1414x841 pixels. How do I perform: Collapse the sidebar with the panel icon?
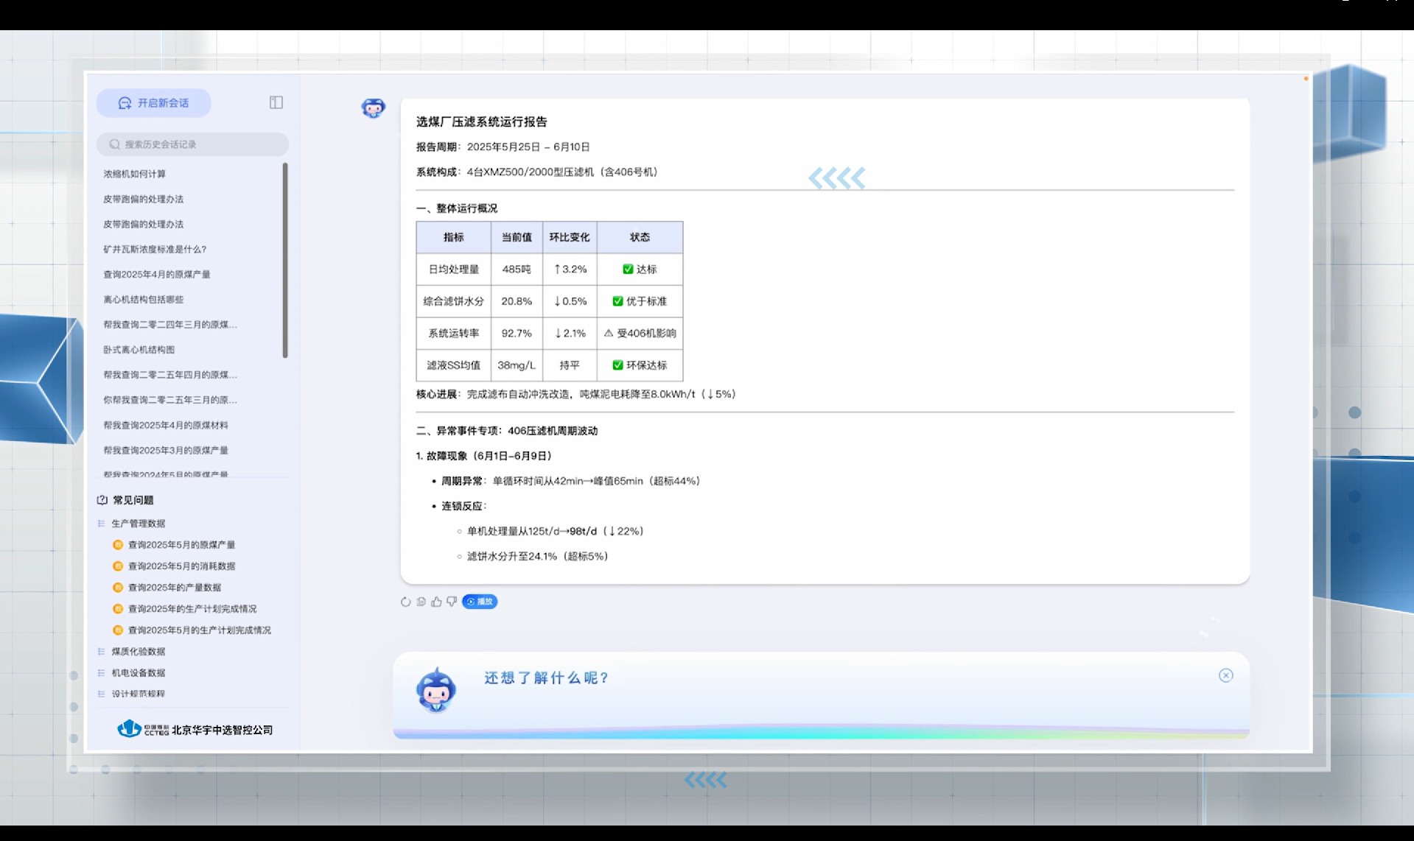[276, 102]
